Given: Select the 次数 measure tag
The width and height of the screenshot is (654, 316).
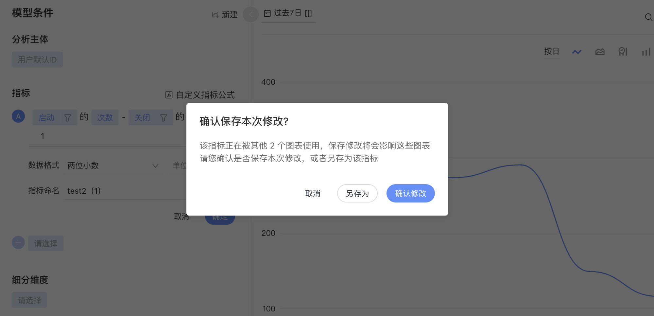Looking at the screenshot, I should point(105,117).
